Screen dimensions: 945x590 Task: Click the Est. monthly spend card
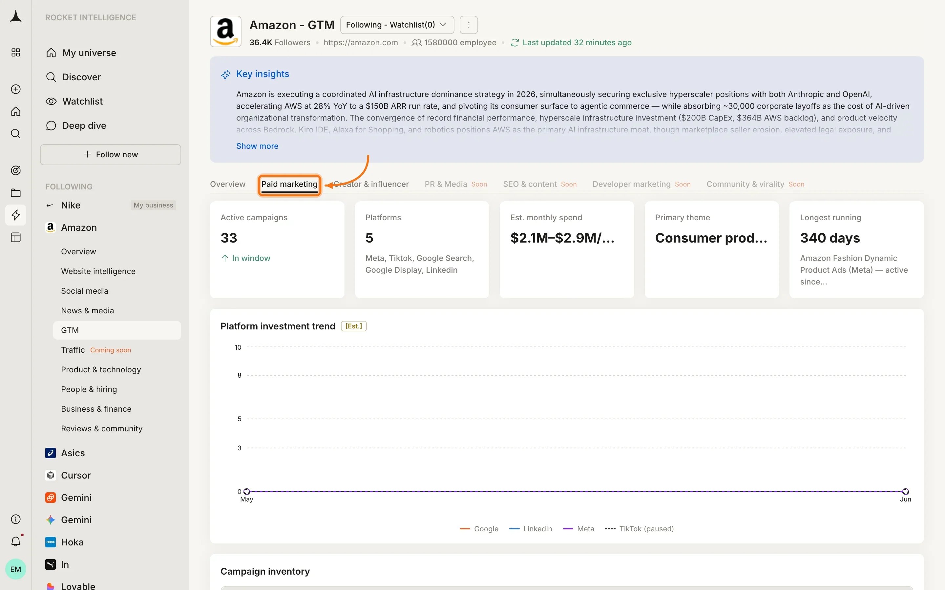tap(567, 250)
